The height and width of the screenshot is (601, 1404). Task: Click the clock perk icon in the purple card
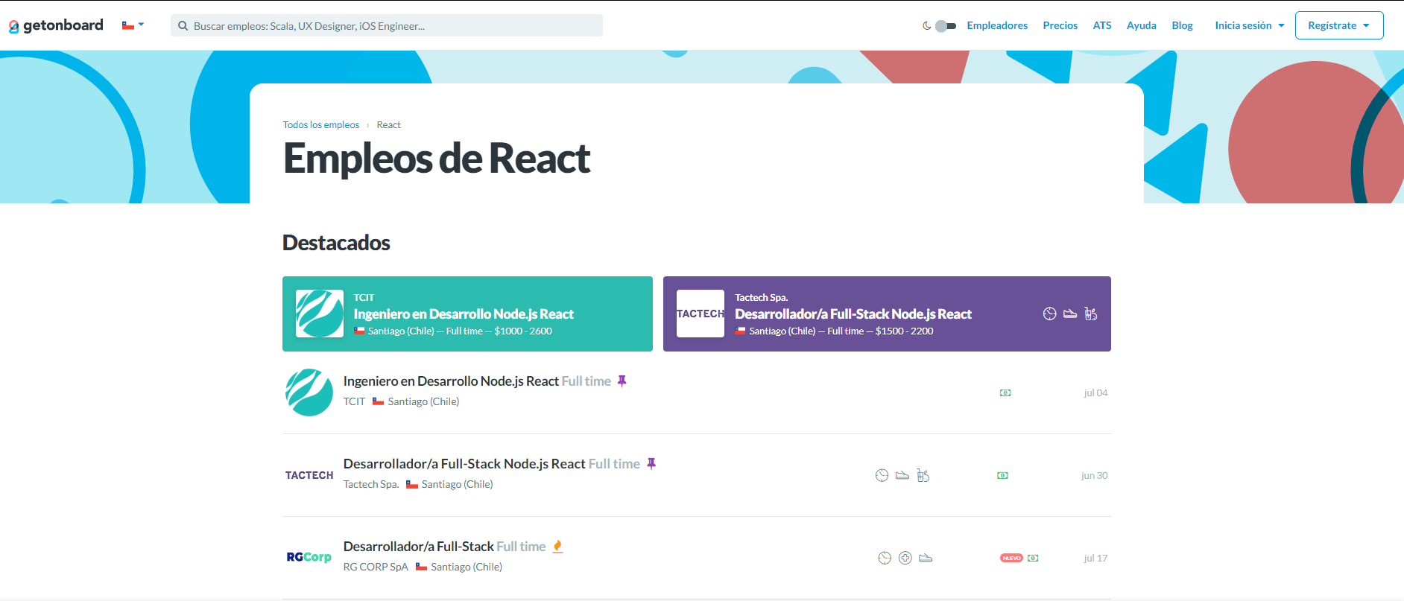click(1049, 314)
